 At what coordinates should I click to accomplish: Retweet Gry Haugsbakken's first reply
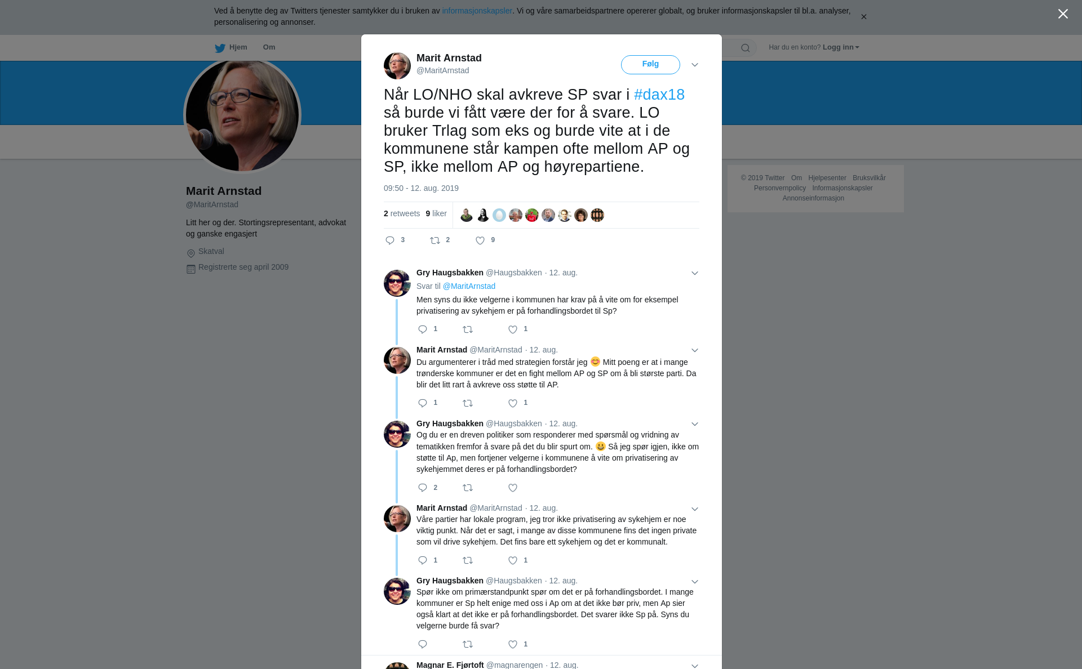pyautogui.click(x=468, y=329)
